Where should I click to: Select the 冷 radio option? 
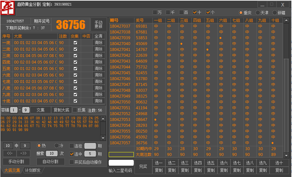(56, 146)
